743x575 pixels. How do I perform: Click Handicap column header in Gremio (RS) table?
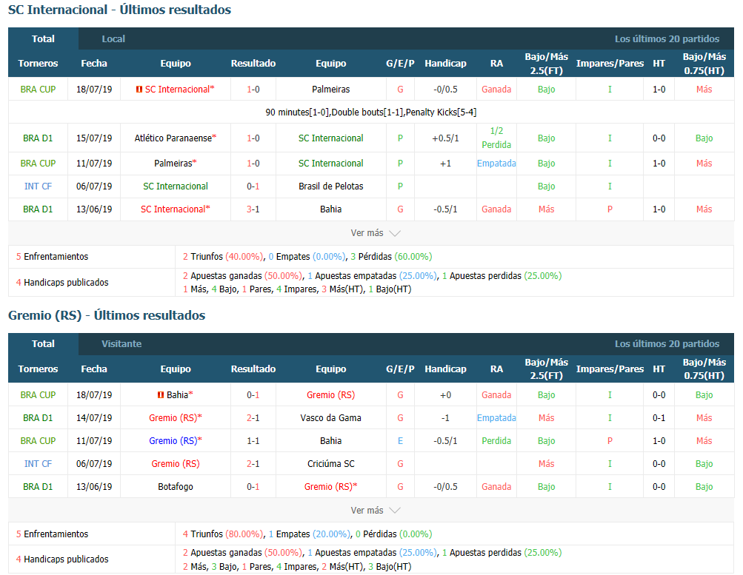point(445,369)
